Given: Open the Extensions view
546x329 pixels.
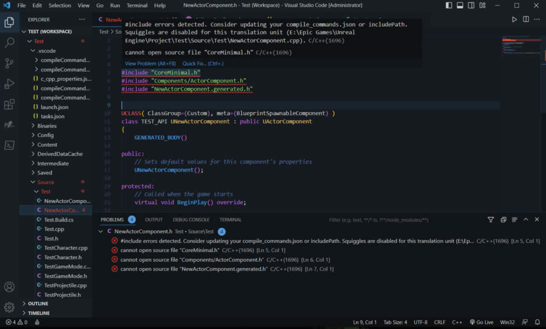Looking at the screenshot, I should coord(9,104).
